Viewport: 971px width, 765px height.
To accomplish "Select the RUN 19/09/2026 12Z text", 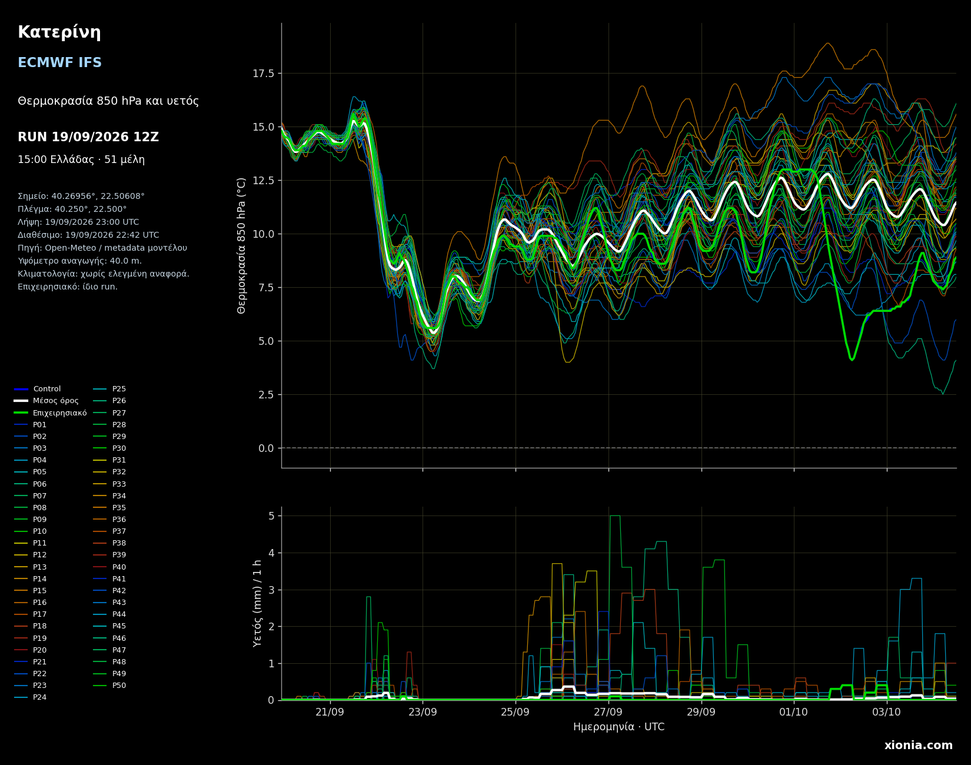I will coord(88,137).
